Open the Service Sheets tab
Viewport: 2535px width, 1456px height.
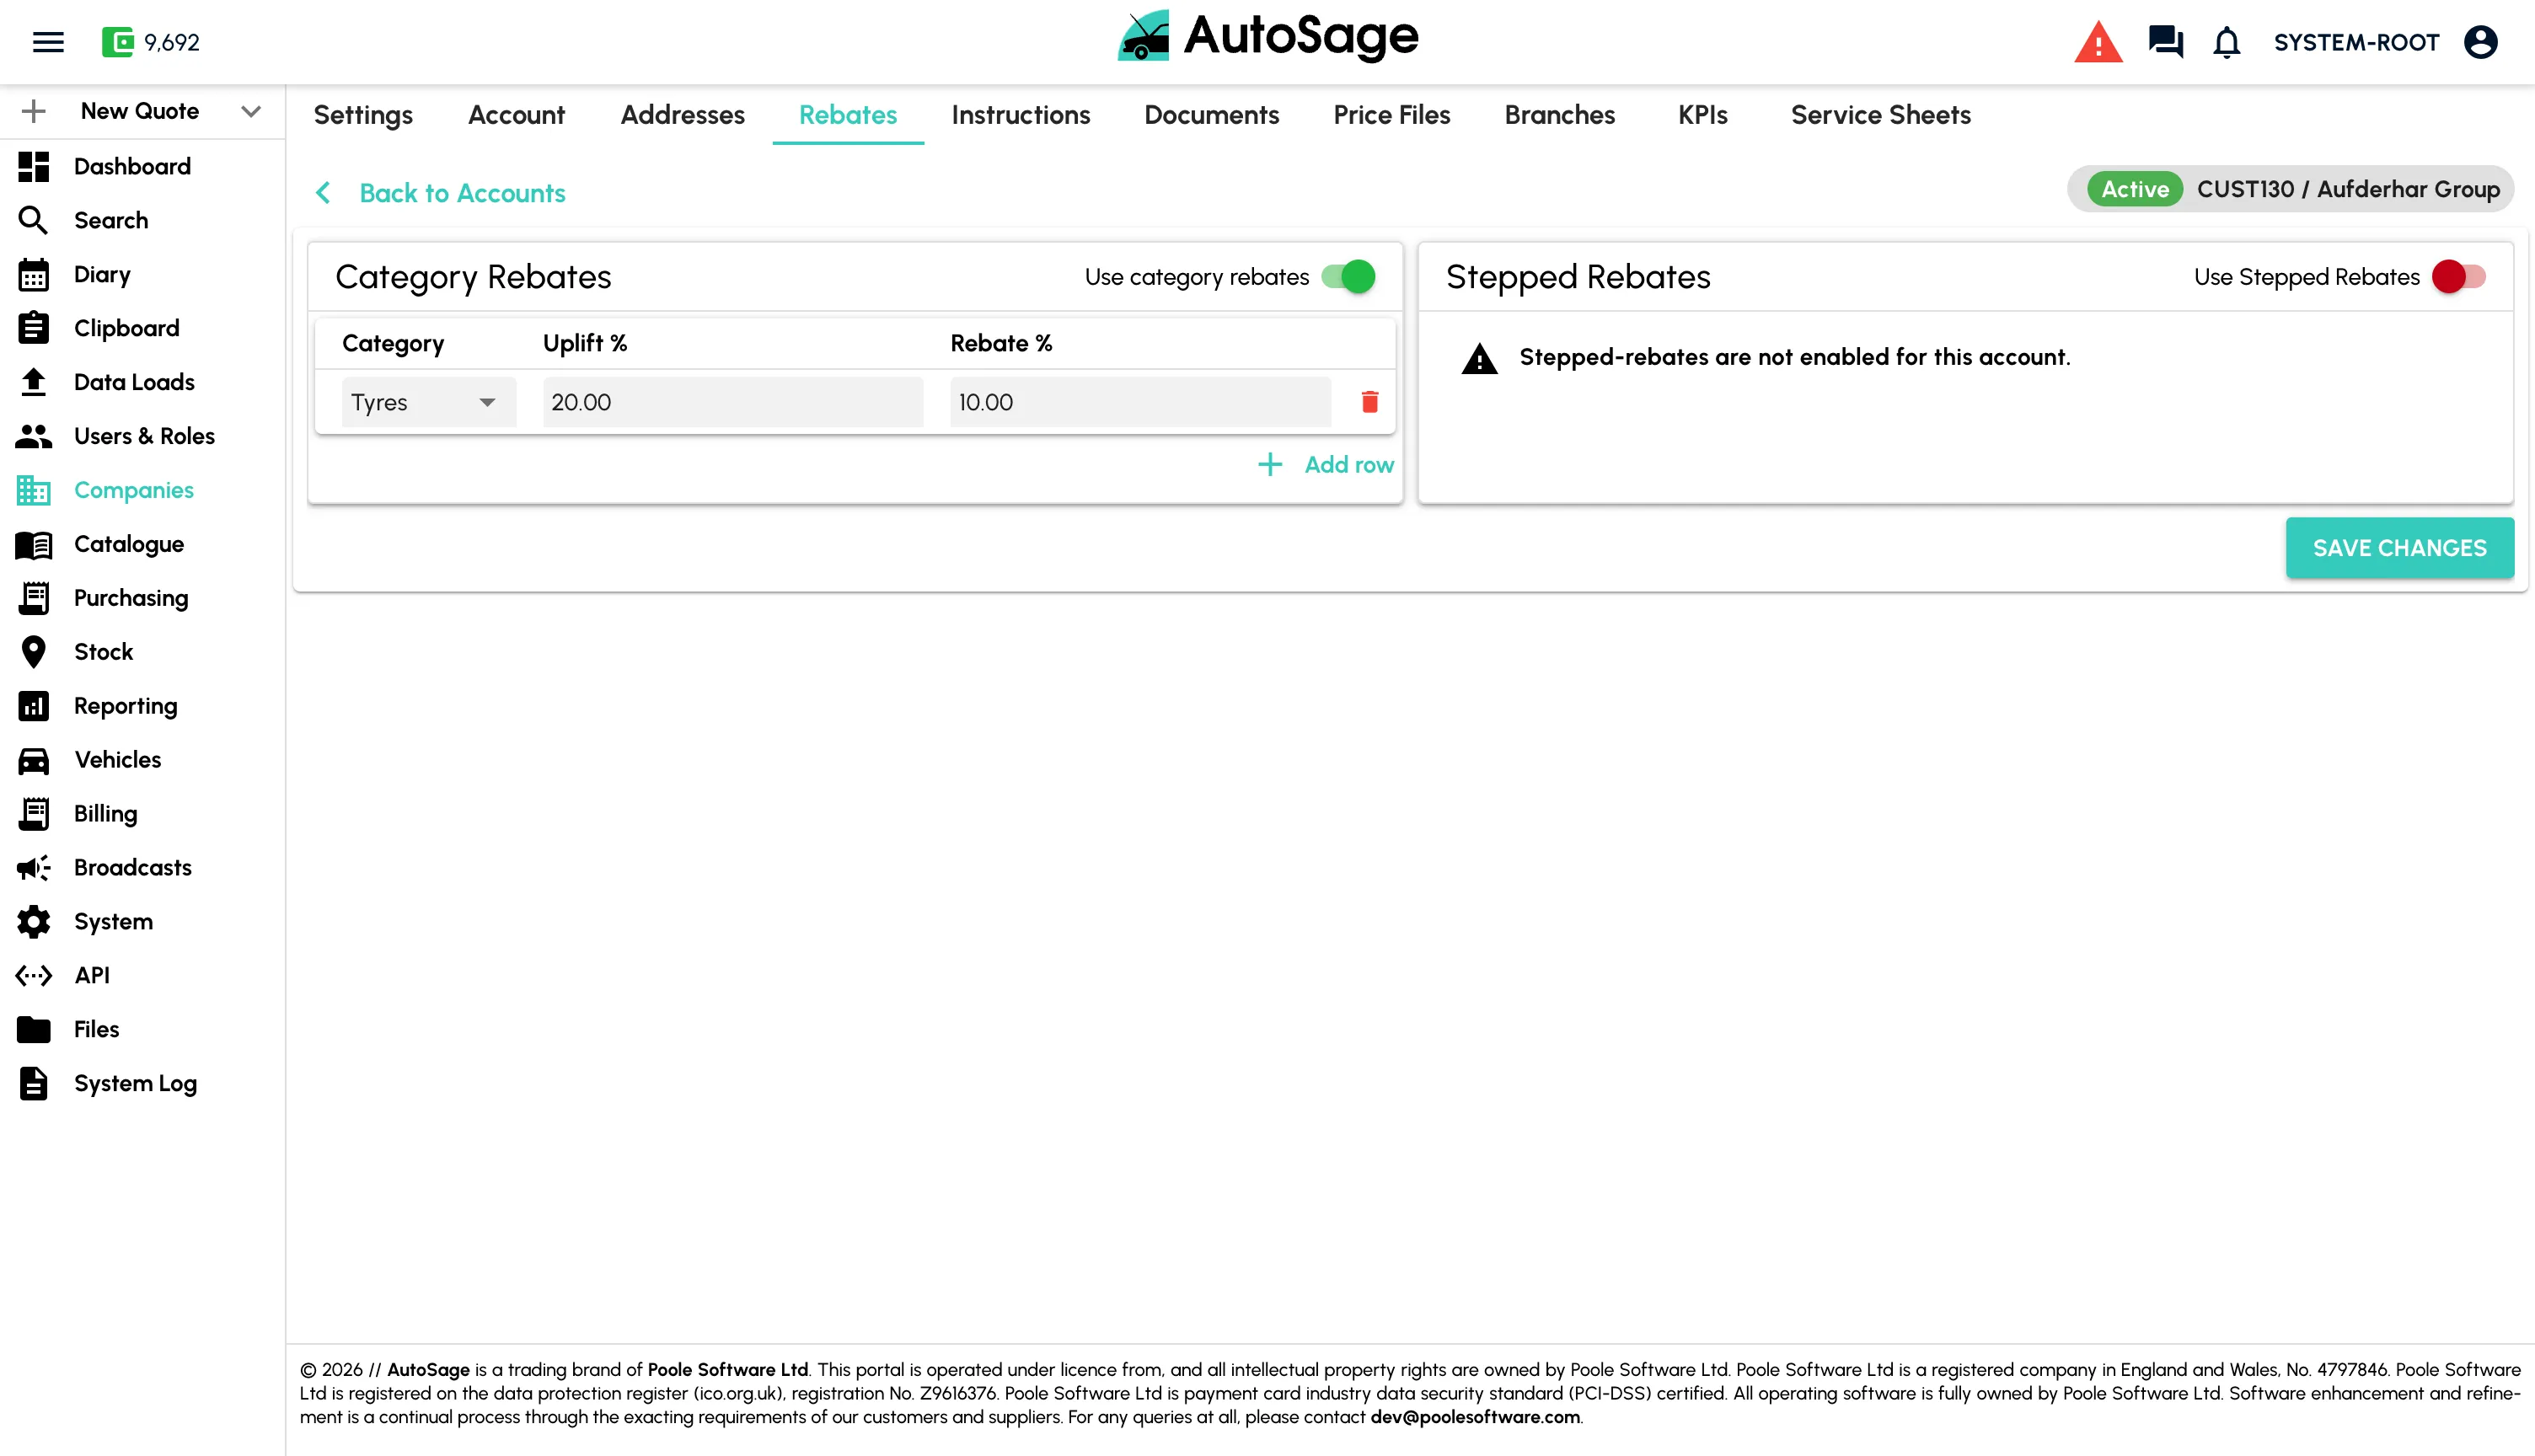click(x=1880, y=115)
